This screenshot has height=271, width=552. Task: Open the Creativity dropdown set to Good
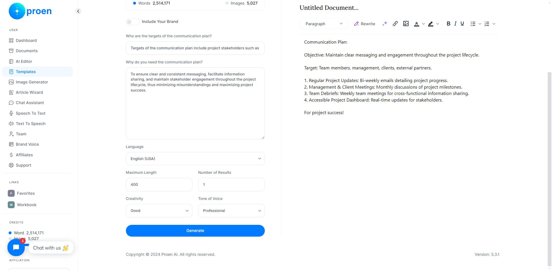159,210
